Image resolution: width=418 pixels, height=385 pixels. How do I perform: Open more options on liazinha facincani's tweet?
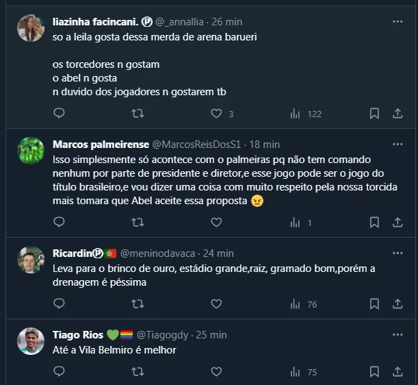(397, 22)
